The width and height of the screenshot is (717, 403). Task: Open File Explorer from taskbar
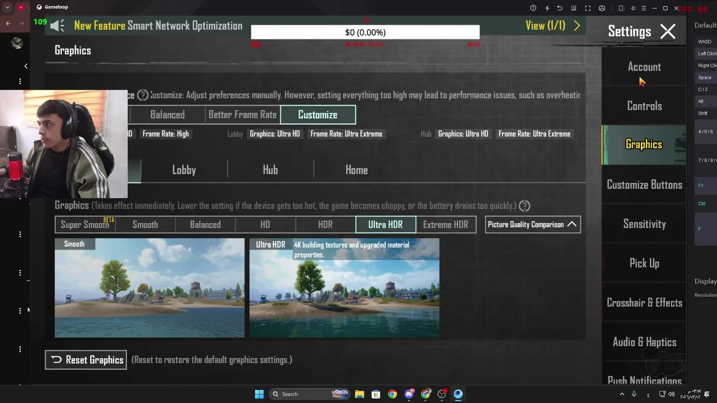pyautogui.click(x=360, y=394)
